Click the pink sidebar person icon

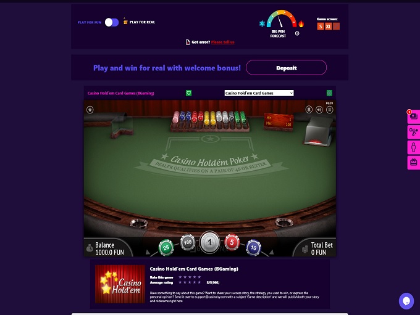click(414, 147)
